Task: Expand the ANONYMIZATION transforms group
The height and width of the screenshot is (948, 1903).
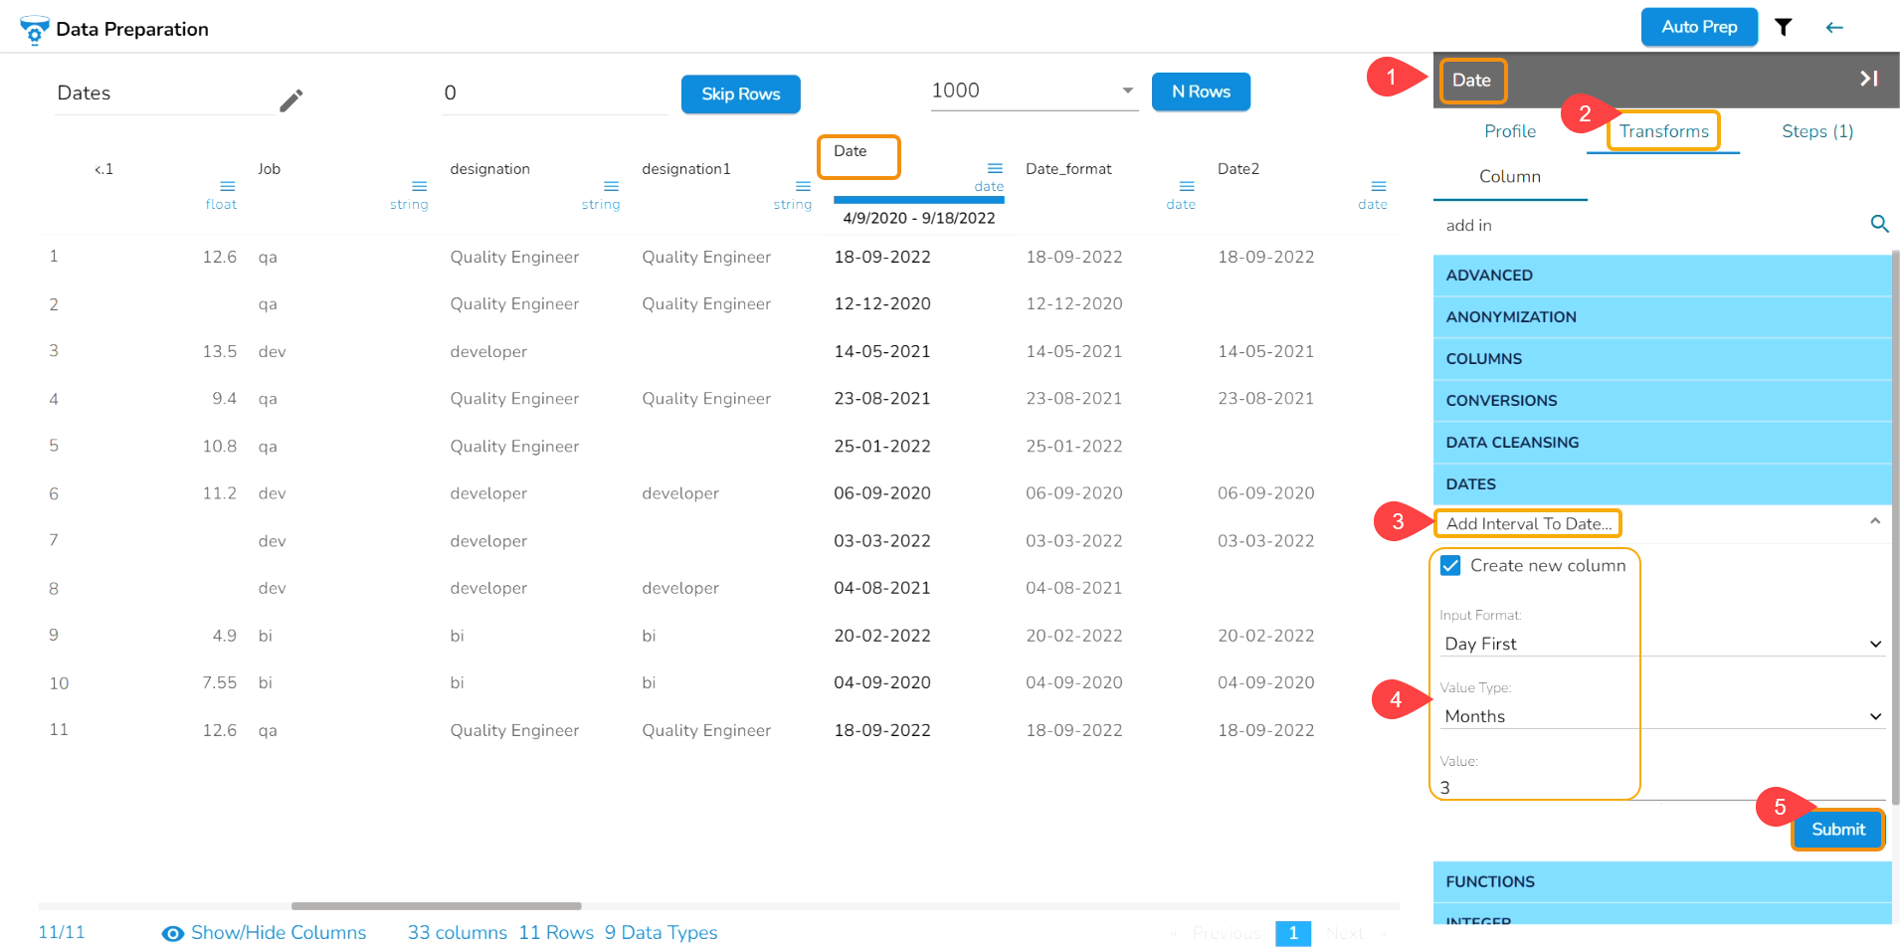Action: point(1662,317)
